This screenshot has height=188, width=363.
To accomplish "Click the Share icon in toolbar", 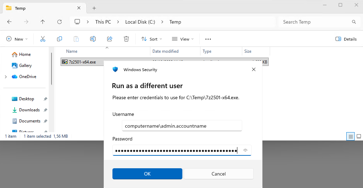I will point(110,39).
